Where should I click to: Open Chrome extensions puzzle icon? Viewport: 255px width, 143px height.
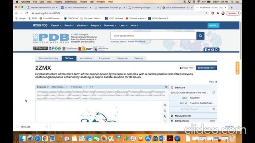[218, 13]
